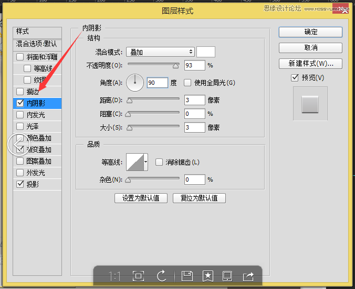Screen dimensions: 355x289
Task: Click the star bookmark favorite icon
Action: [x=208, y=276]
